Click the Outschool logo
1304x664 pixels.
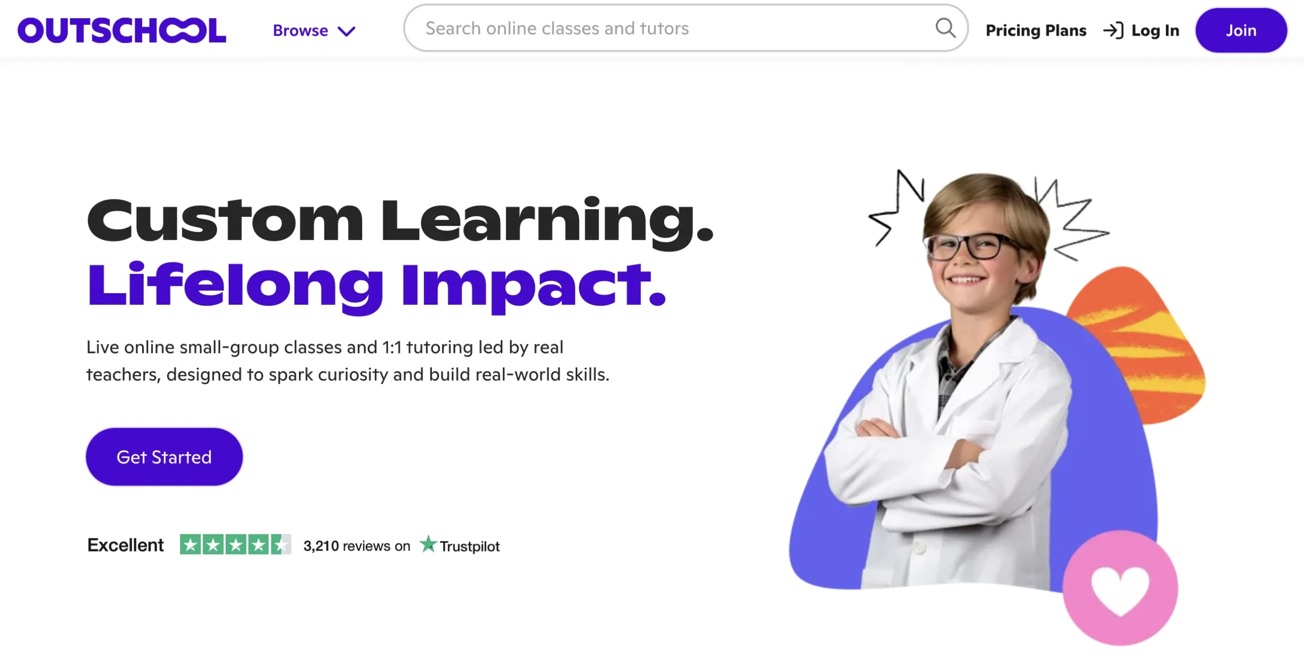coord(122,31)
